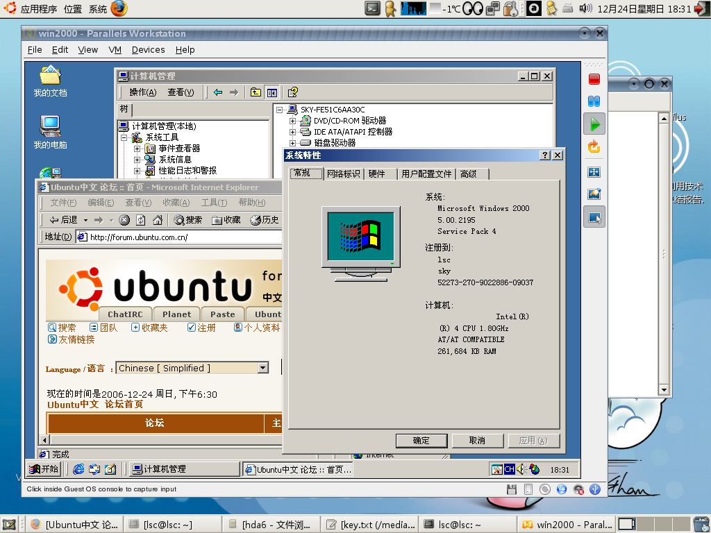Click the Stop icon in Internet Explorer toolbar
The image size is (711, 533).
124,220
